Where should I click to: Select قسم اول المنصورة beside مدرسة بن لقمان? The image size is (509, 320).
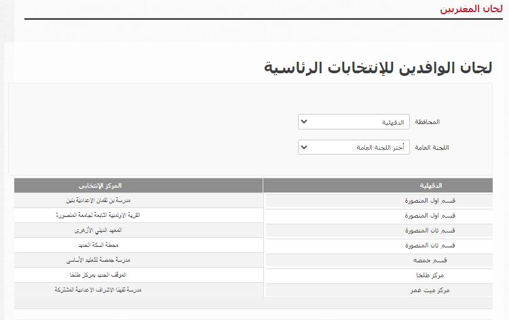pyautogui.click(x=379, y=201)
